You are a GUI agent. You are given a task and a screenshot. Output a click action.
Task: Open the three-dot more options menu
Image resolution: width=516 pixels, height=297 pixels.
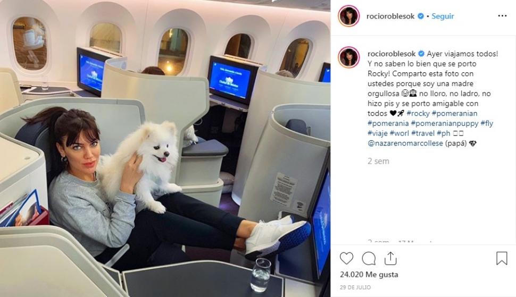click(x=502, y=16)
